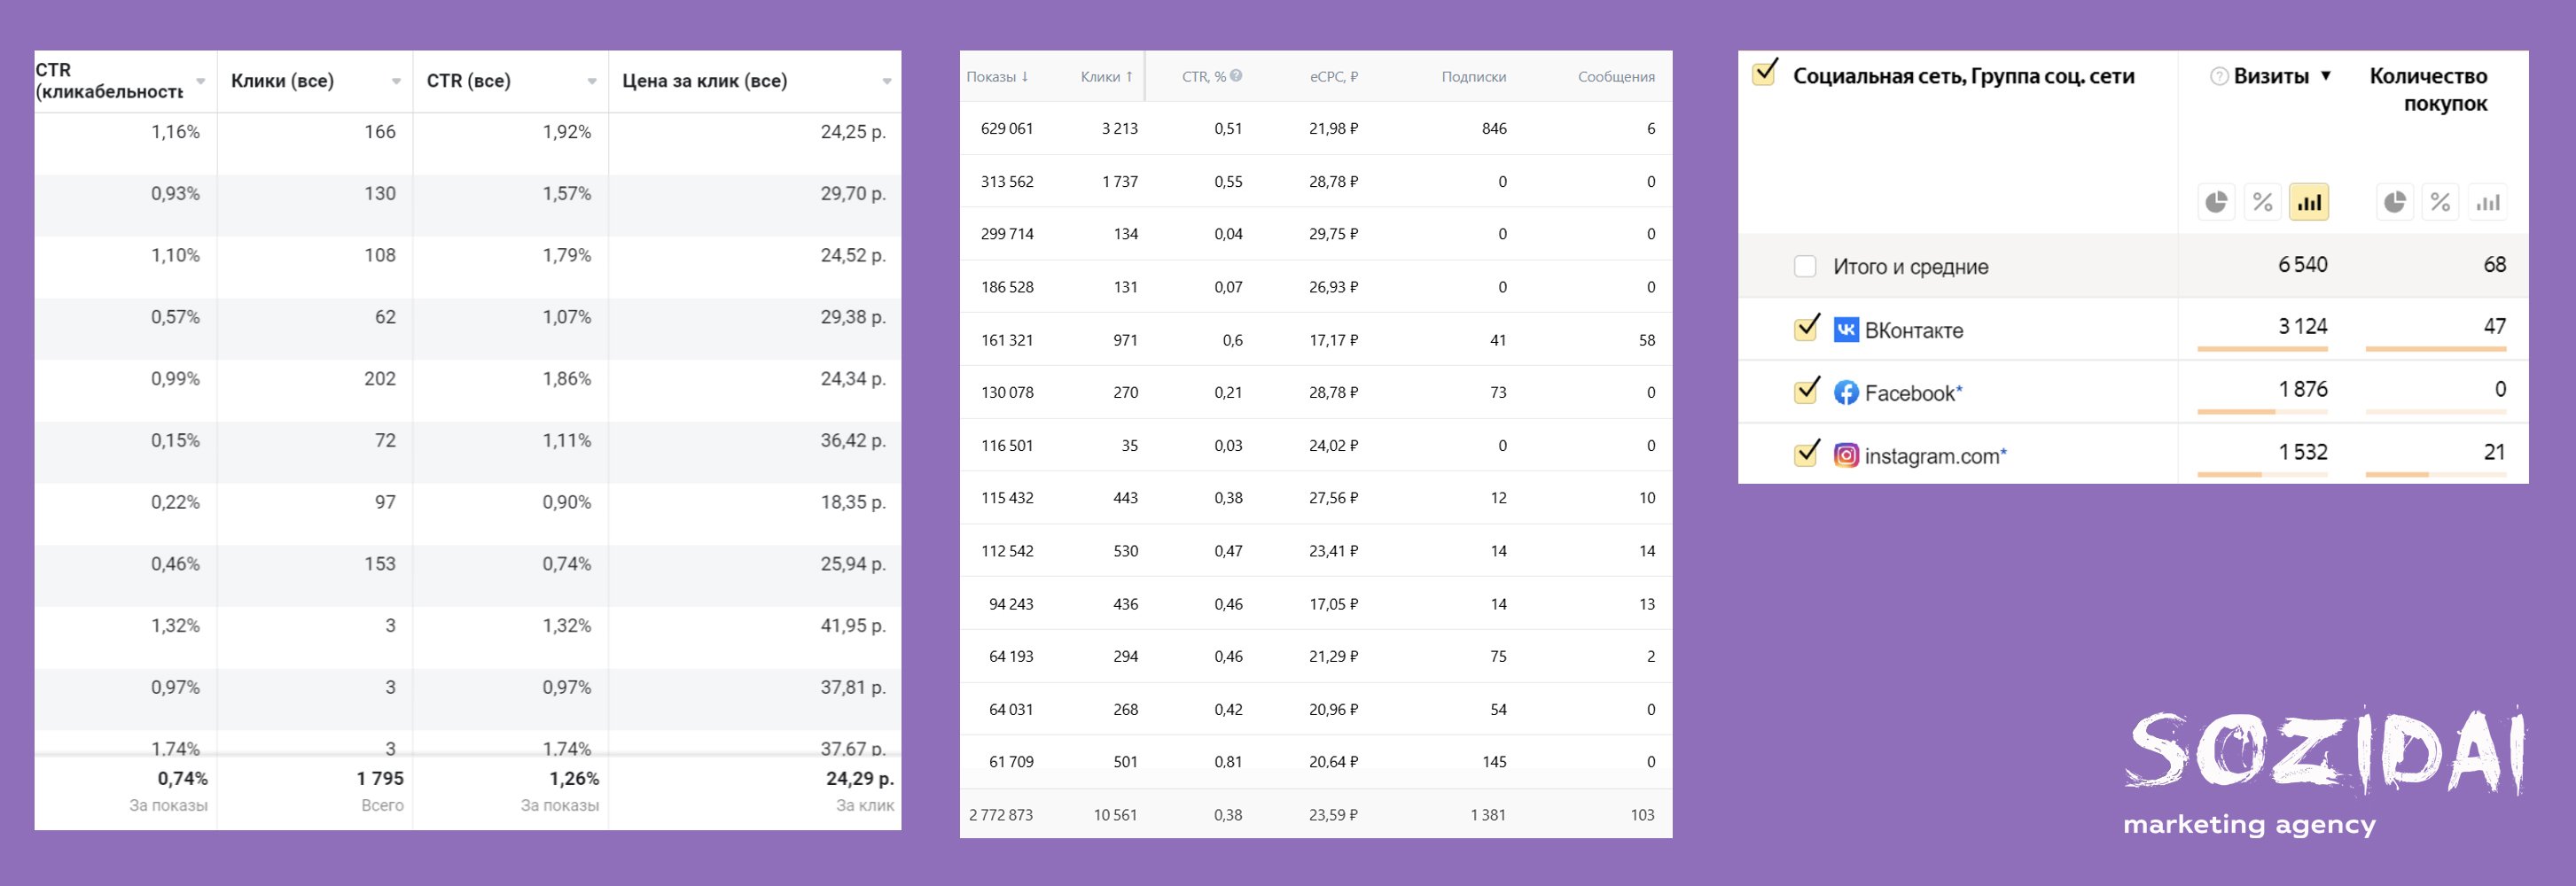2576x886 pixels.
Task: Click the ВКонтакте visits progress bar
Action: coord(2262,349)
